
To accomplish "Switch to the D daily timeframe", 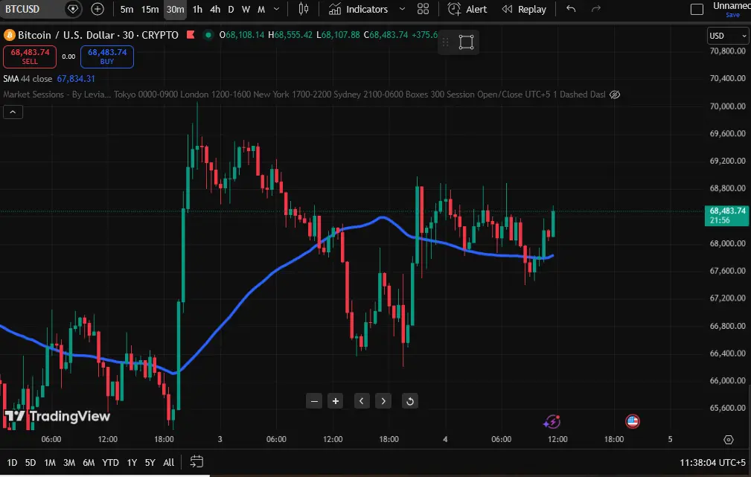I will [231, 9].
